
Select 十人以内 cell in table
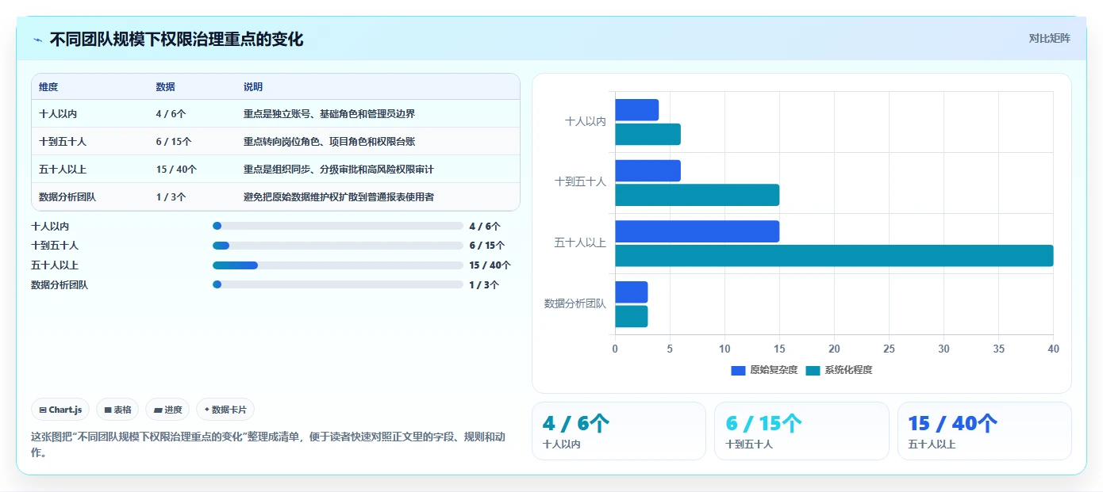click(x=58, y=114)
